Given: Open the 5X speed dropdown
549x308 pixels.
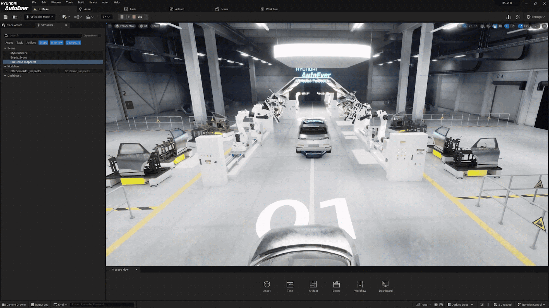Looking at the screenshot, I should click(x=106, y=17).
